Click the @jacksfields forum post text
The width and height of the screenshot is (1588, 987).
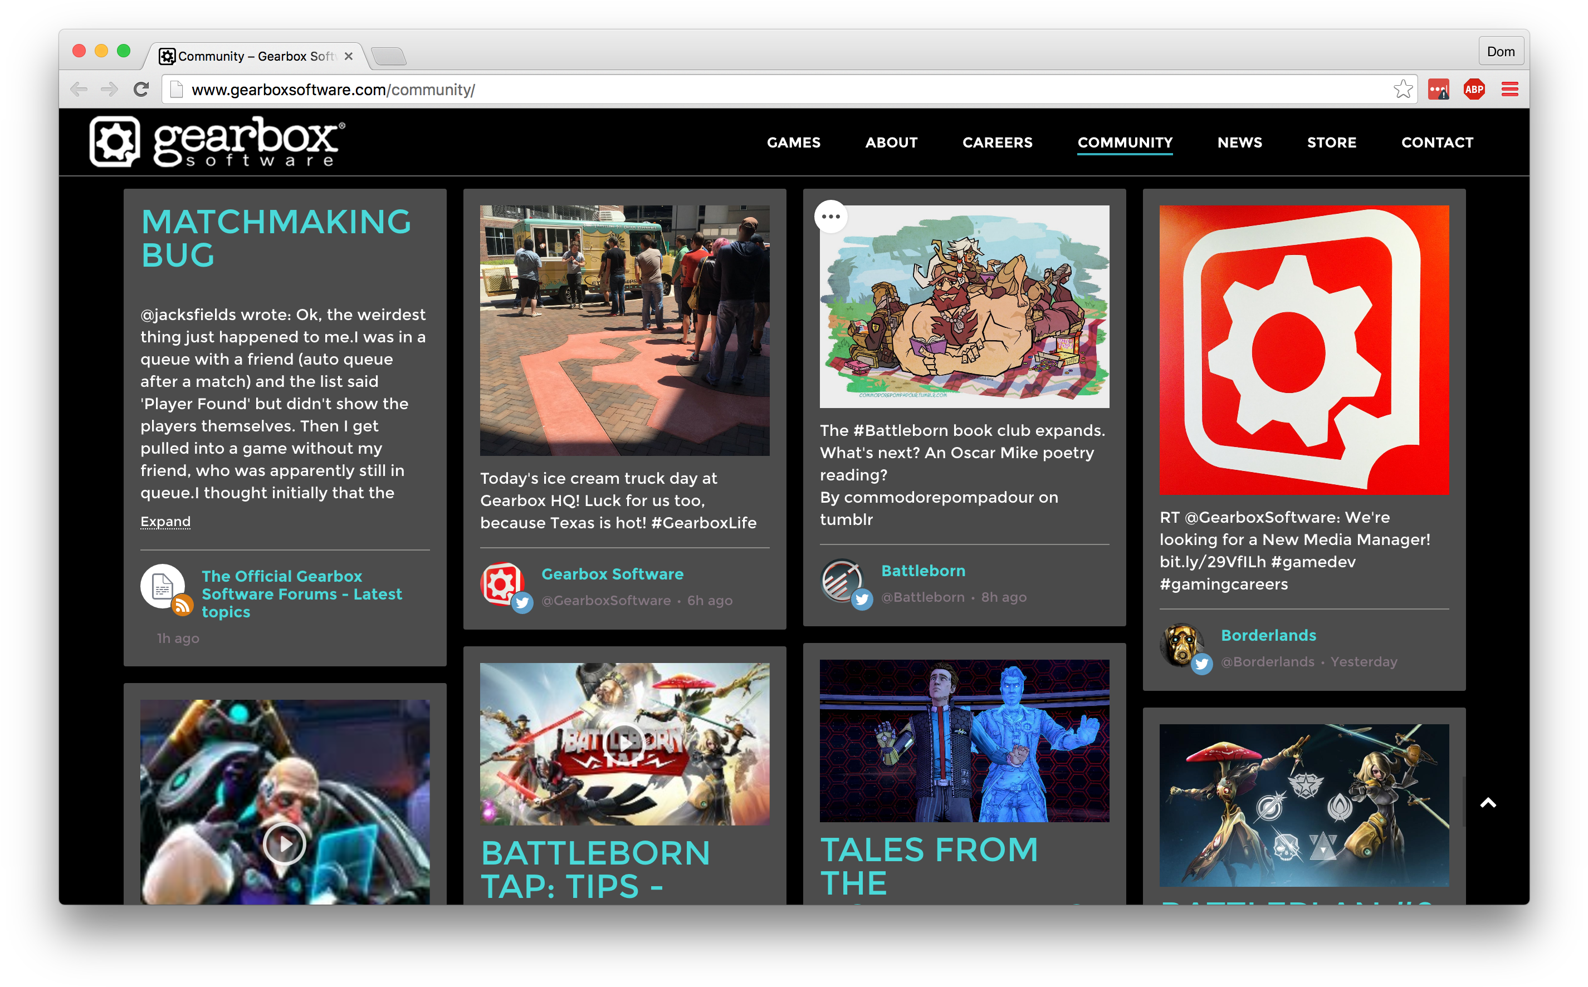(x=284, y=404)
